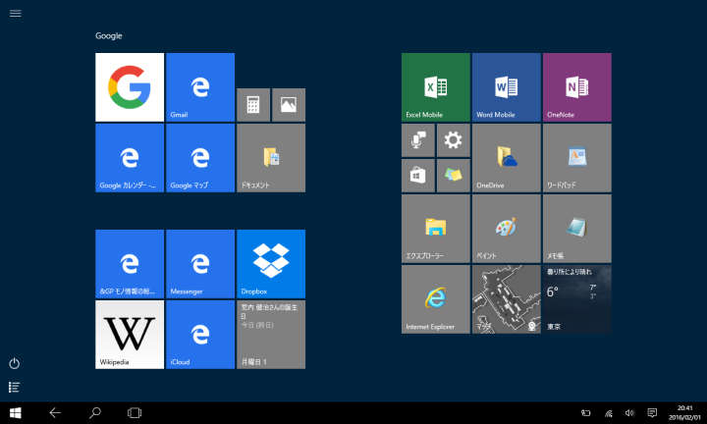Click the Google group heading
Image resolution: width=707 pixels, height=424 pixels.
[x=109, y=35]
